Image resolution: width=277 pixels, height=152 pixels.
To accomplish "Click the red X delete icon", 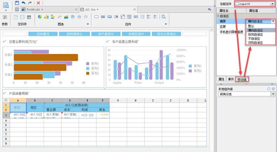I will click(38, 3).
